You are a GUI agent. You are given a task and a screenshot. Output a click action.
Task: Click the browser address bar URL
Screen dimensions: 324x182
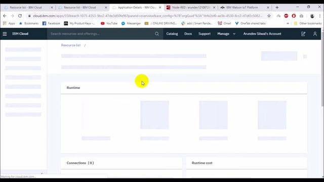click(x=148, y=16)
